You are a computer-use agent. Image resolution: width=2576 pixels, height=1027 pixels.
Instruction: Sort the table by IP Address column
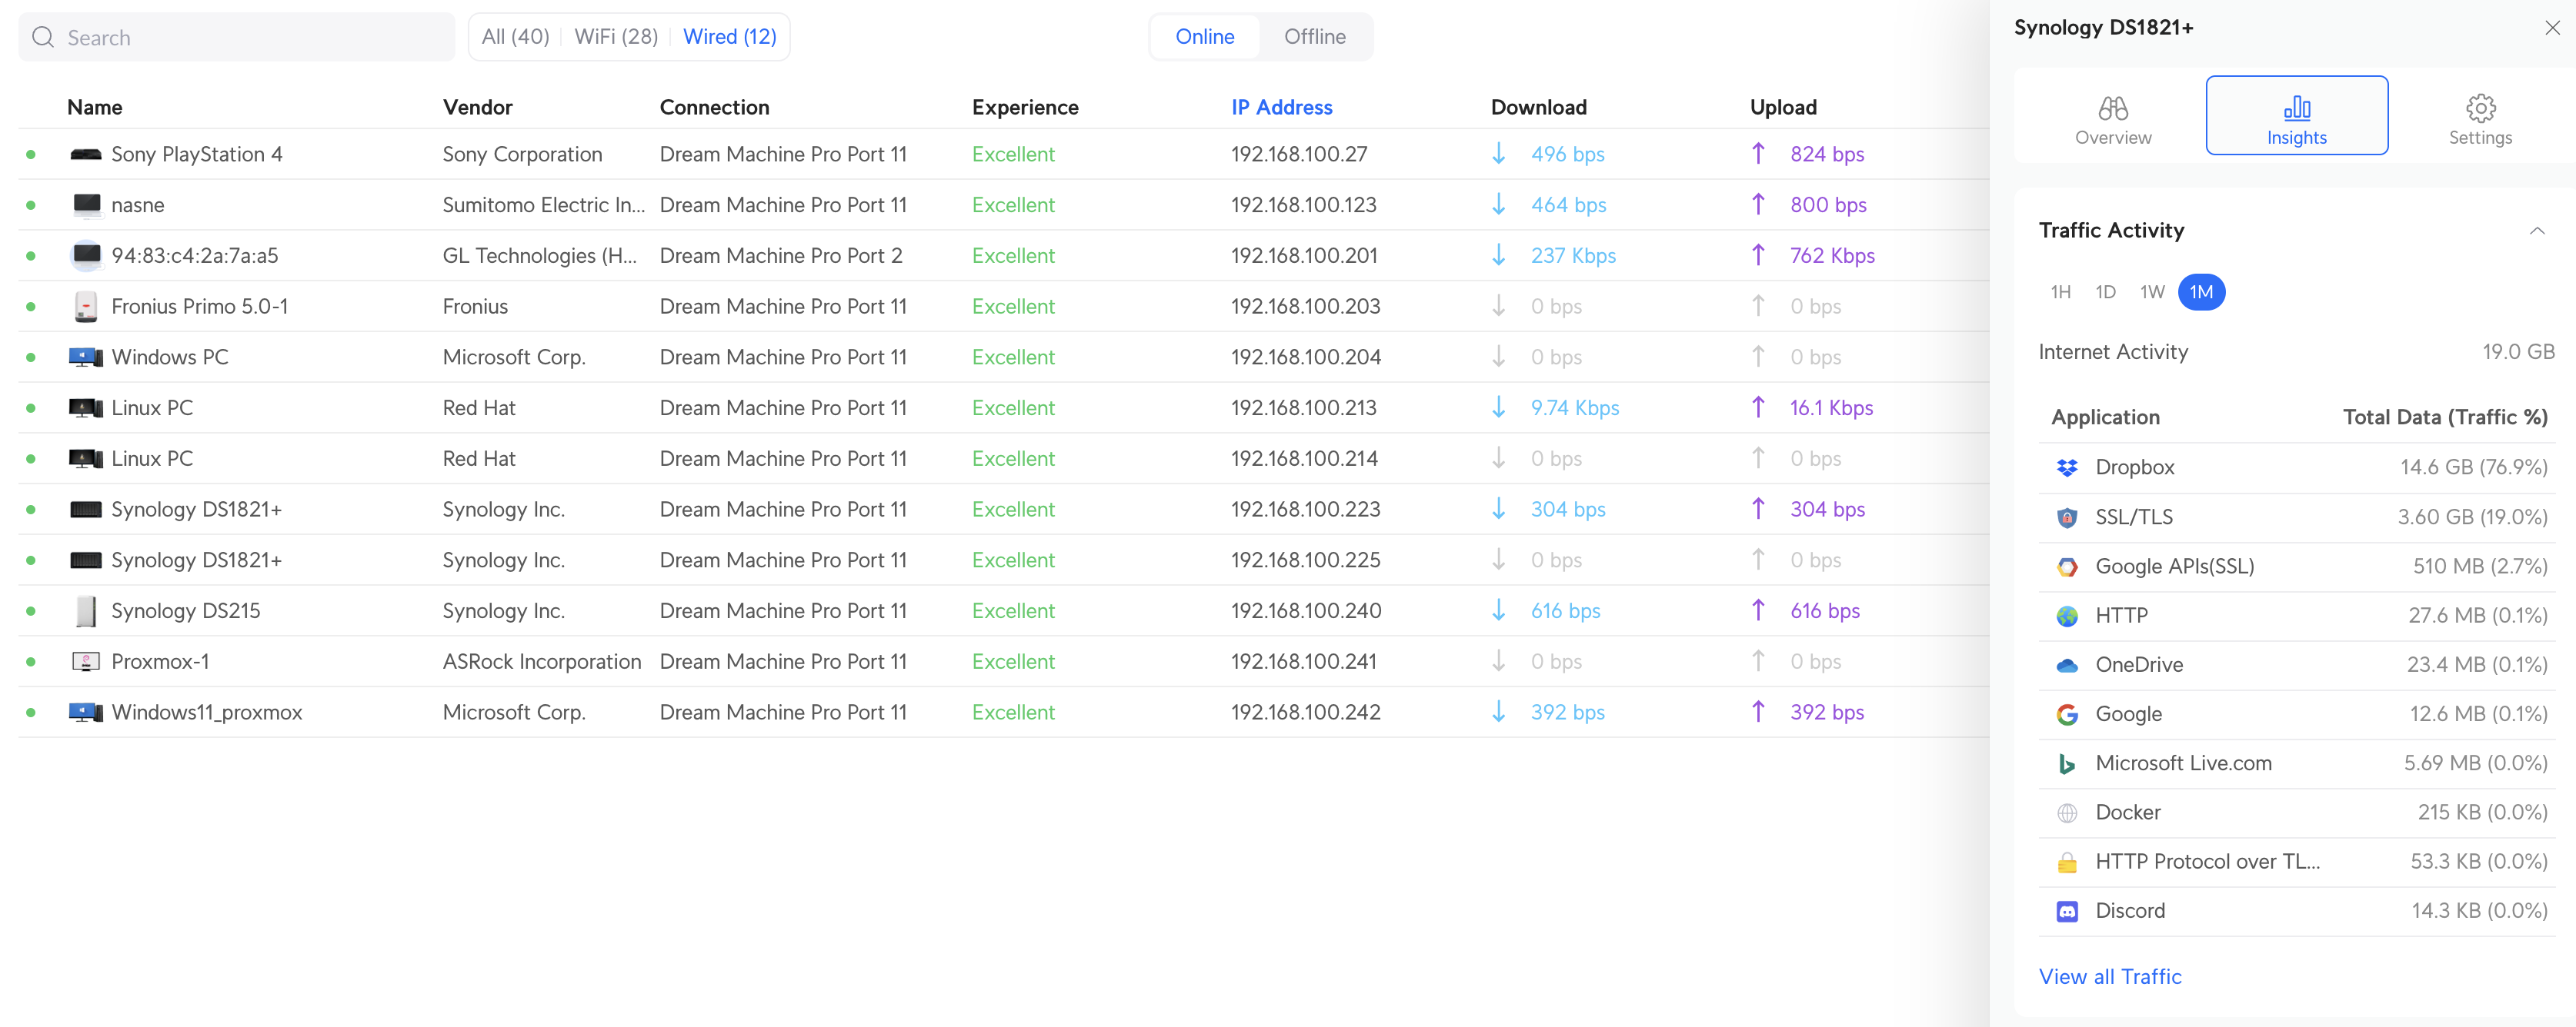coord(1281,107)
